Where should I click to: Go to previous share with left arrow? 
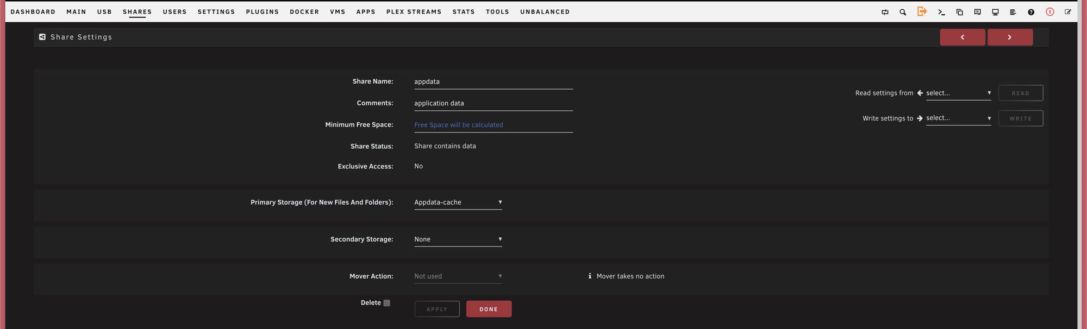[962, 37]
